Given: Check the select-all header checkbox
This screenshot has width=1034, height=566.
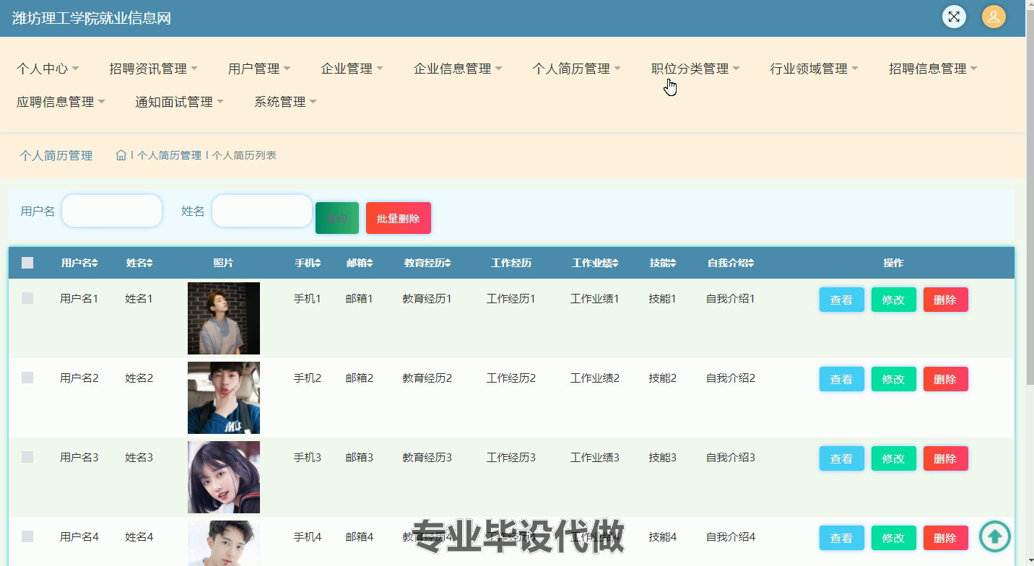Looking at the screenshot, I should pyautogui.click(x=27, y=263).
